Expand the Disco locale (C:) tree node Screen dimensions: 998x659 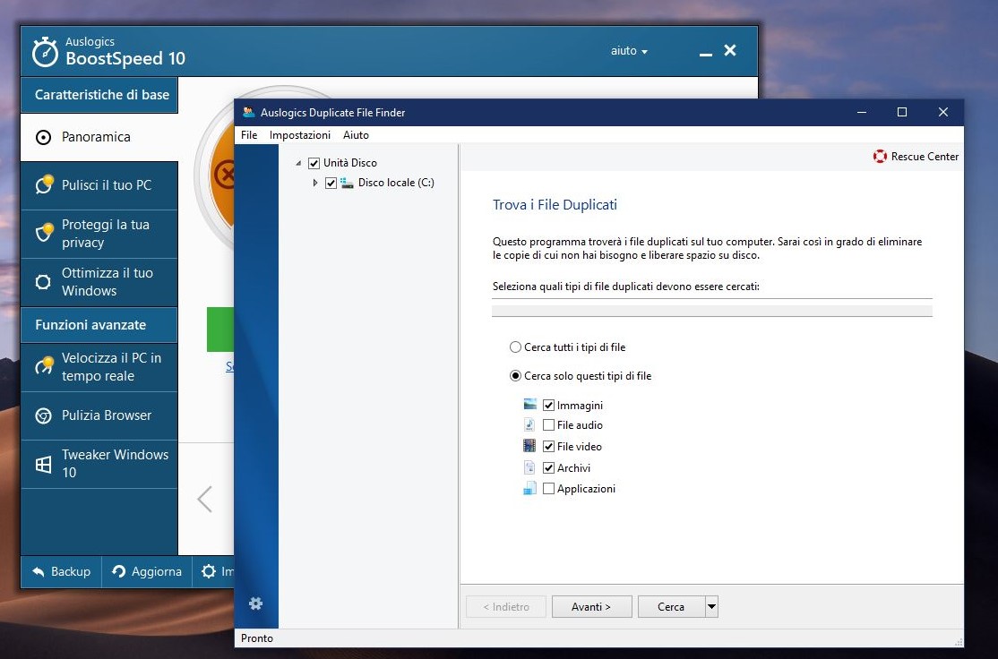(x=315, y=184)
